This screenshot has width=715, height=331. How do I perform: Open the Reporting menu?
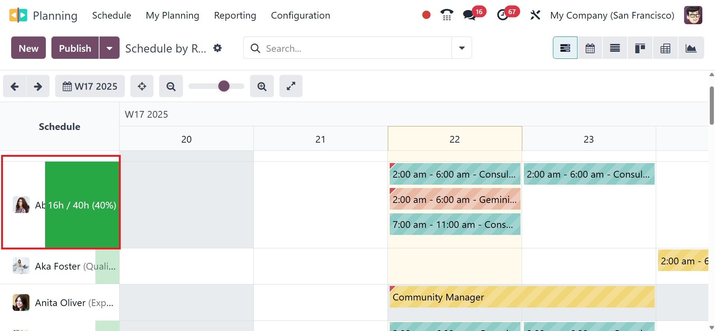click(x=235, y=15)
